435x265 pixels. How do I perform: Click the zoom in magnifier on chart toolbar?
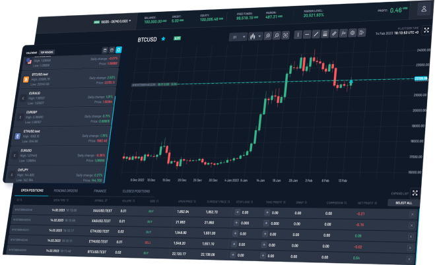pos(269,35)
